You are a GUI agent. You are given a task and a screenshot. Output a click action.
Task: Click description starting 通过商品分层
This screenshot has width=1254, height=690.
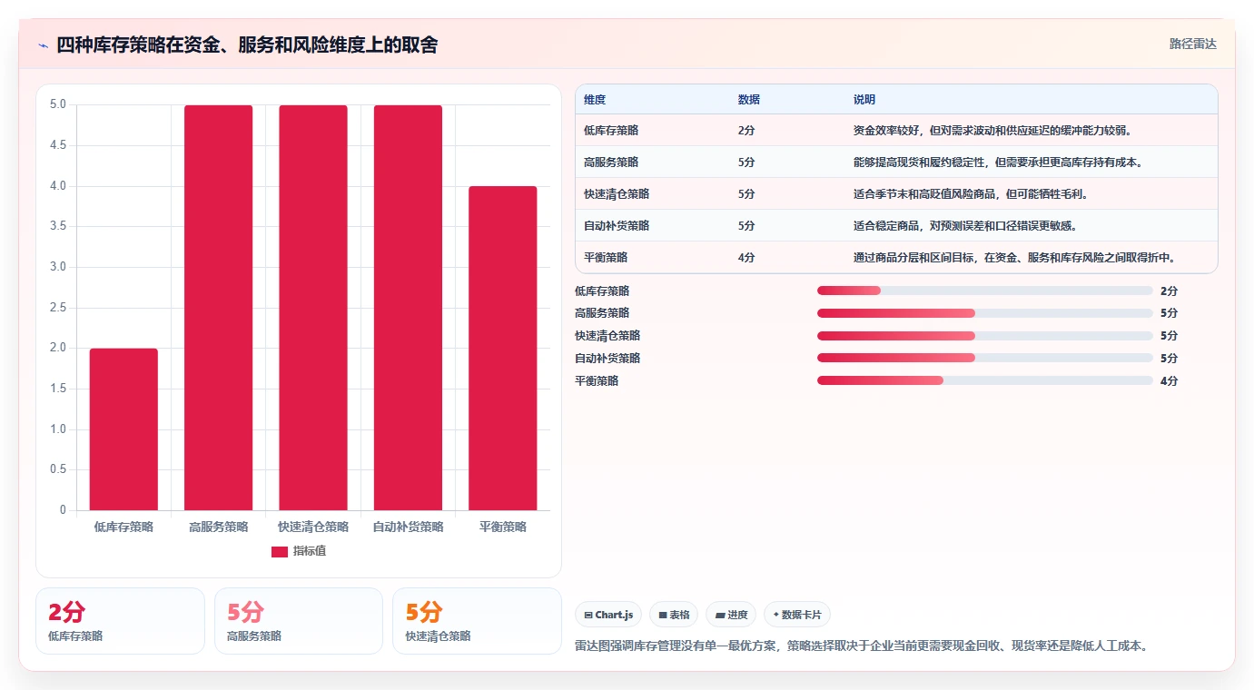[x=1015, y=257]
